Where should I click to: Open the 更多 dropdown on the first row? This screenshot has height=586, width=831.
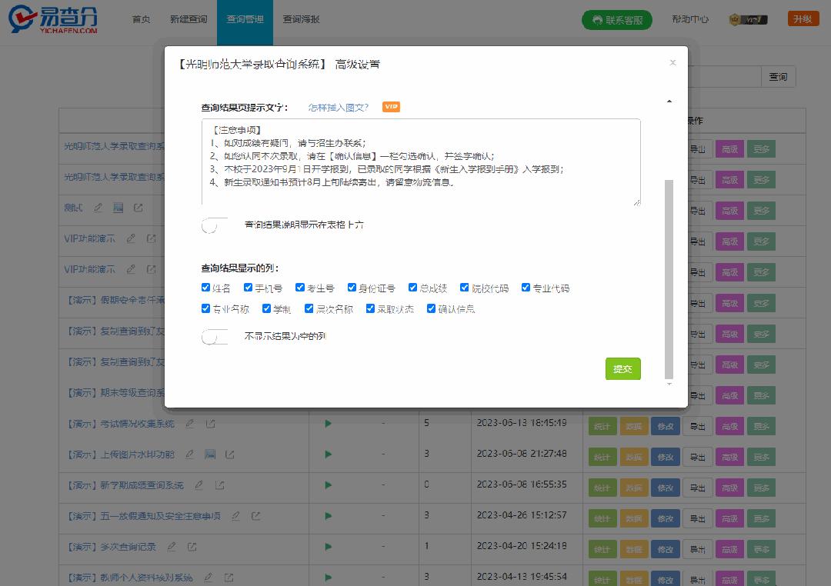coord(761,148)
